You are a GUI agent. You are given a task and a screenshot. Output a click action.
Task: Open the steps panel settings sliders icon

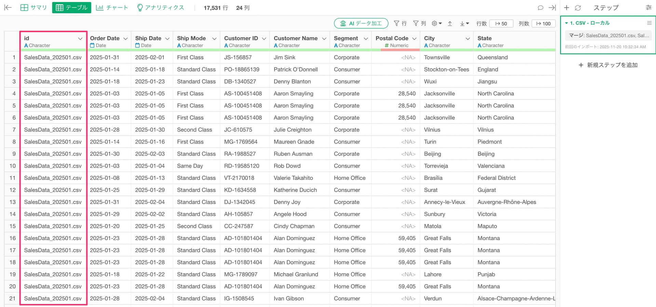[x=648, y=8]
